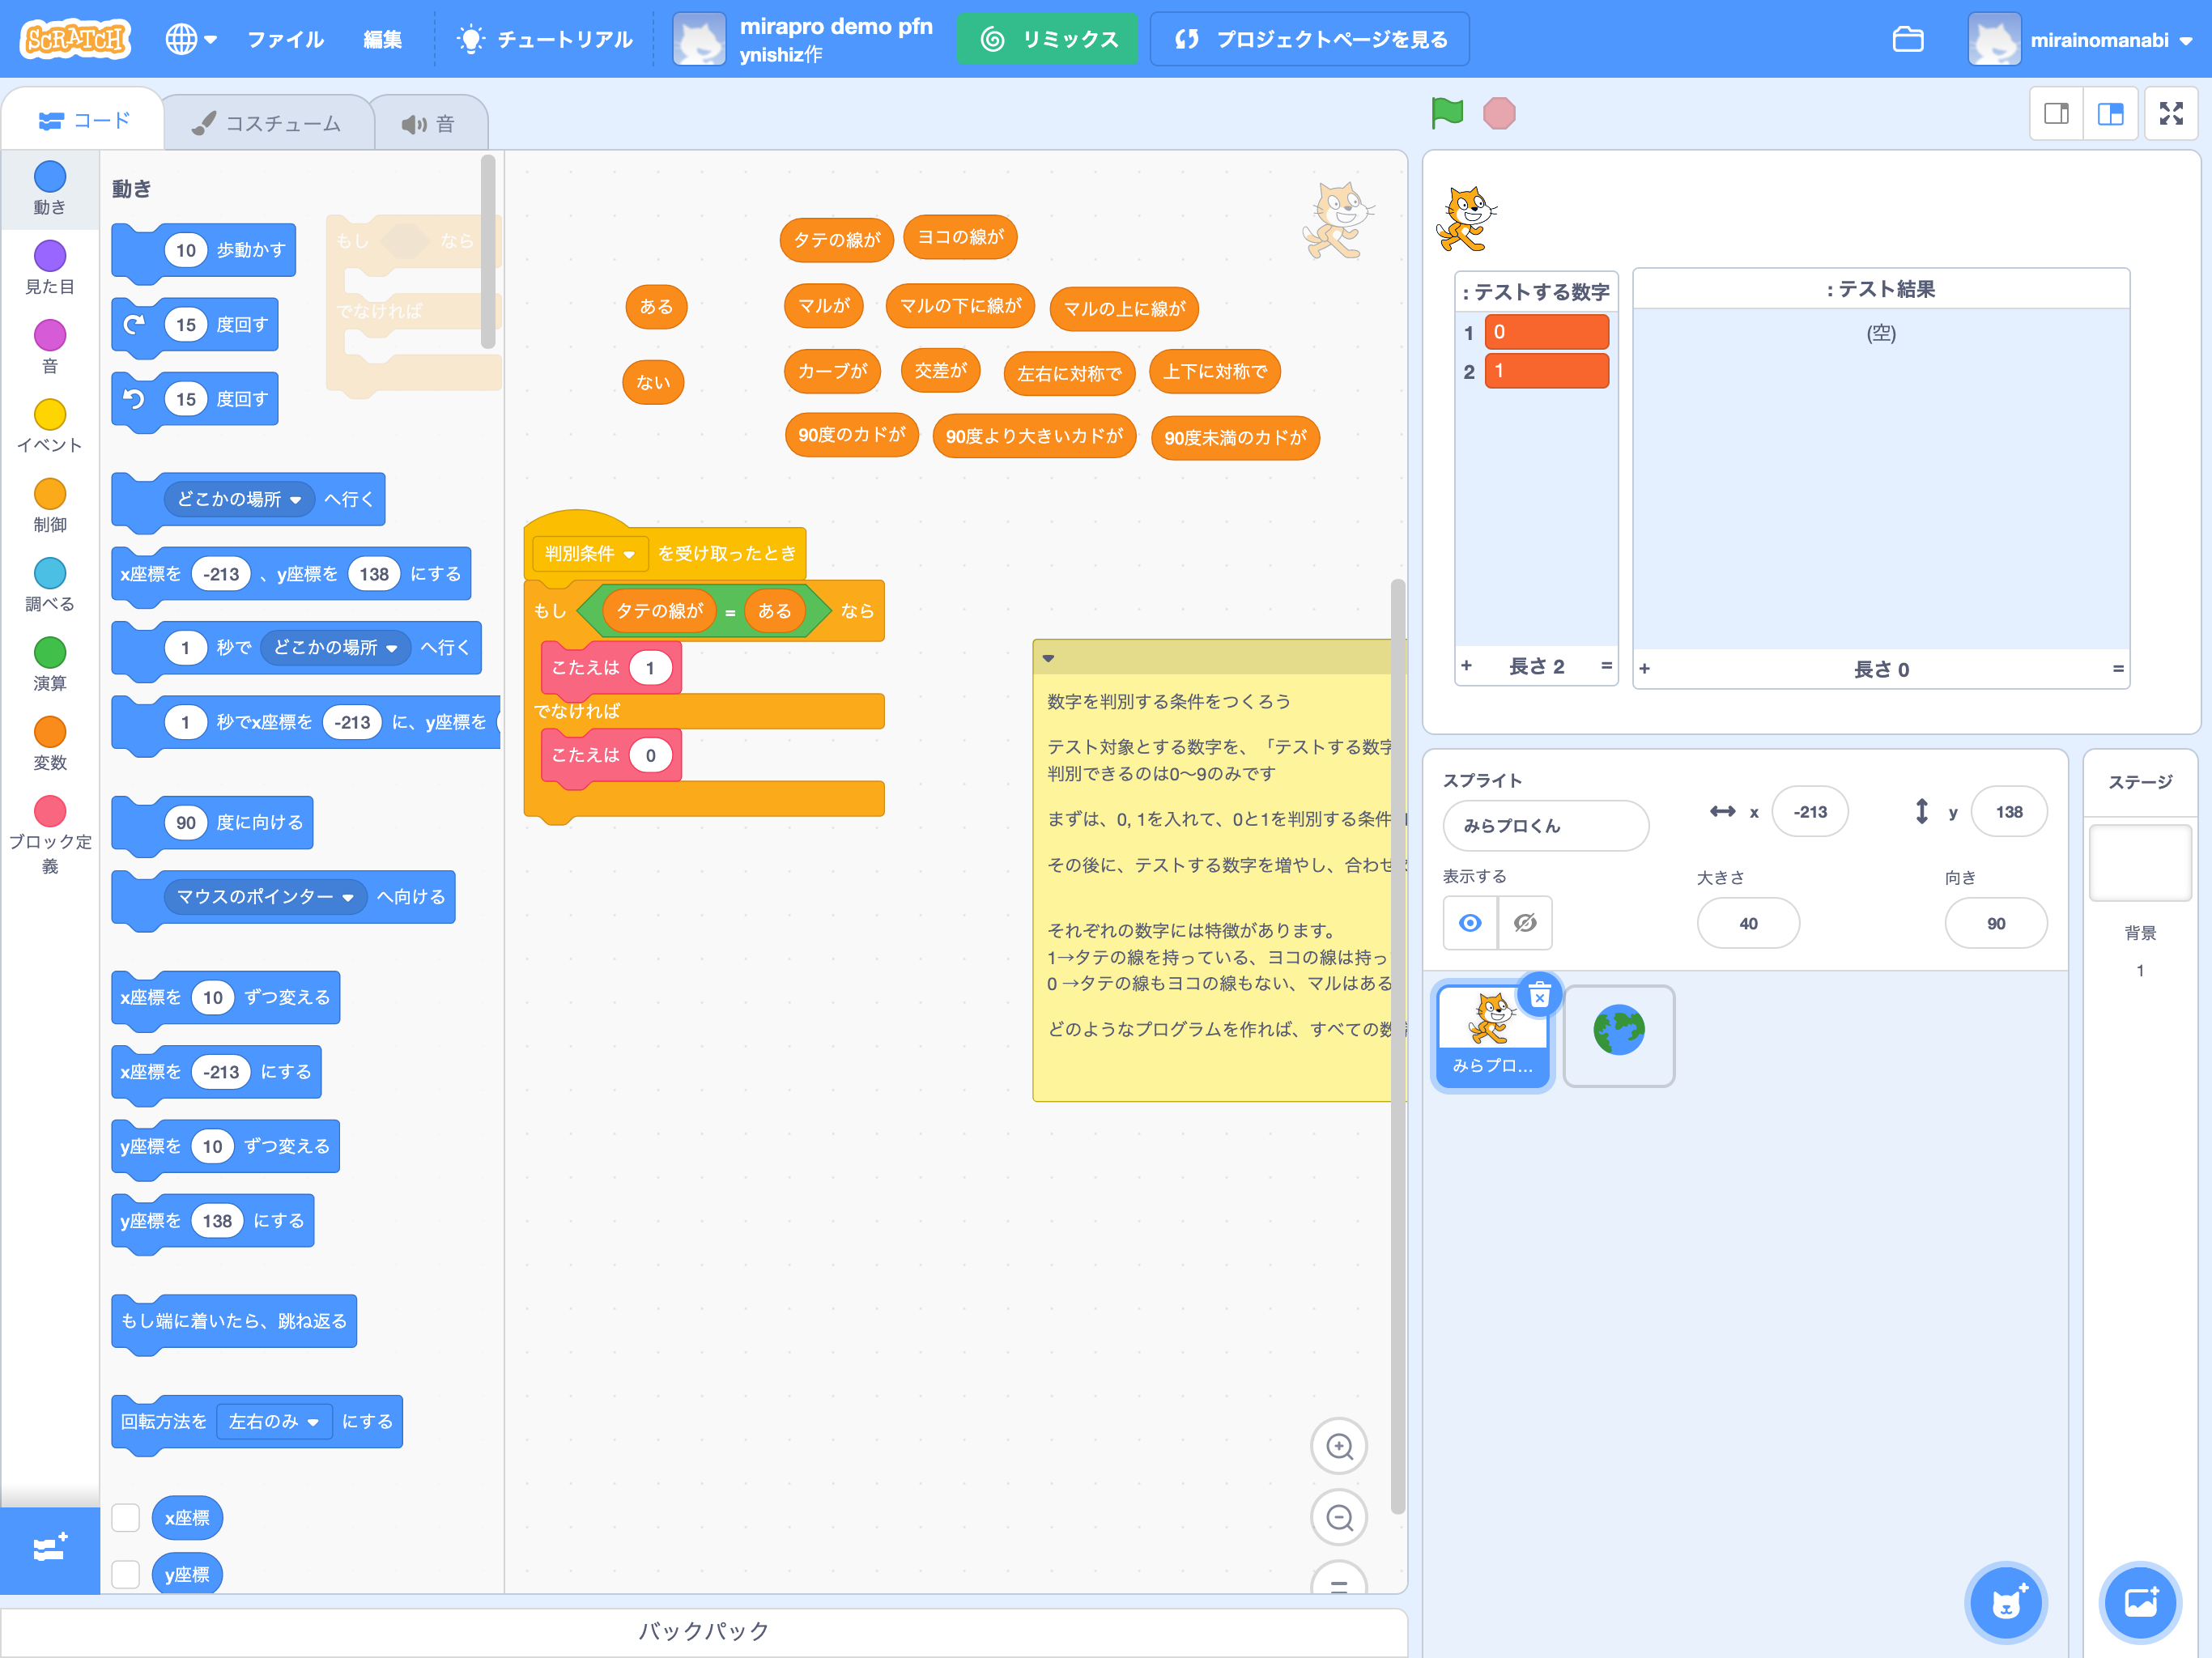The height and width of the screenshot is (1658, 2212).
Task: Collapse the yellow comment note arrow
Action: 1048,658
